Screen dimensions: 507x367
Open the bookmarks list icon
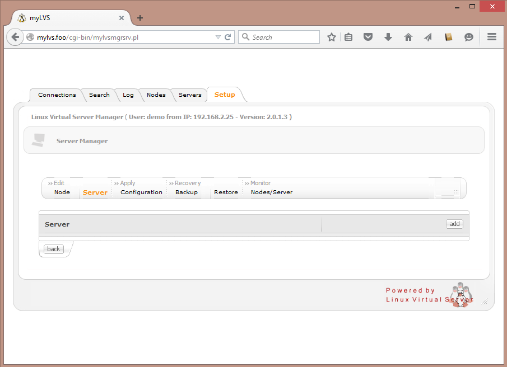click(x=348, y=37)
